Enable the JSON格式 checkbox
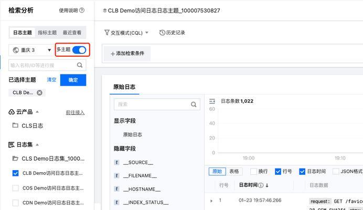 point(336,172)
